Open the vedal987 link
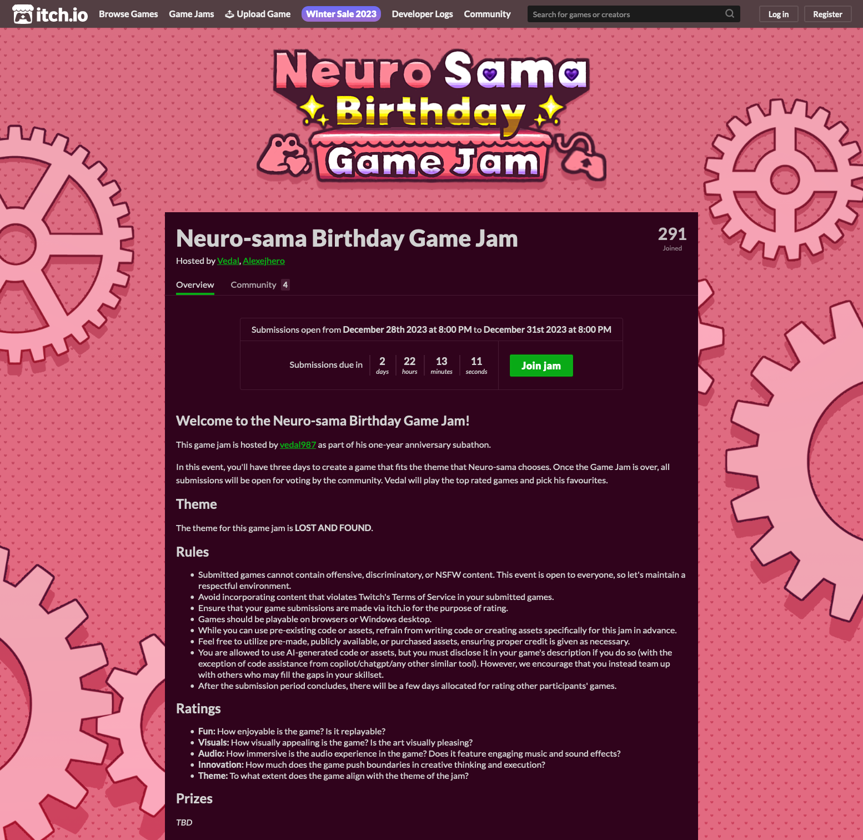863x840 pixels. (298, 445)
